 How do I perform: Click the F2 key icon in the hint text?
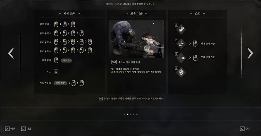(101, 99)
